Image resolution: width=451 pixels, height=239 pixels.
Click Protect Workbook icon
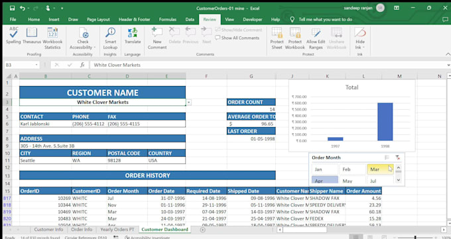(x=295, y=32)
